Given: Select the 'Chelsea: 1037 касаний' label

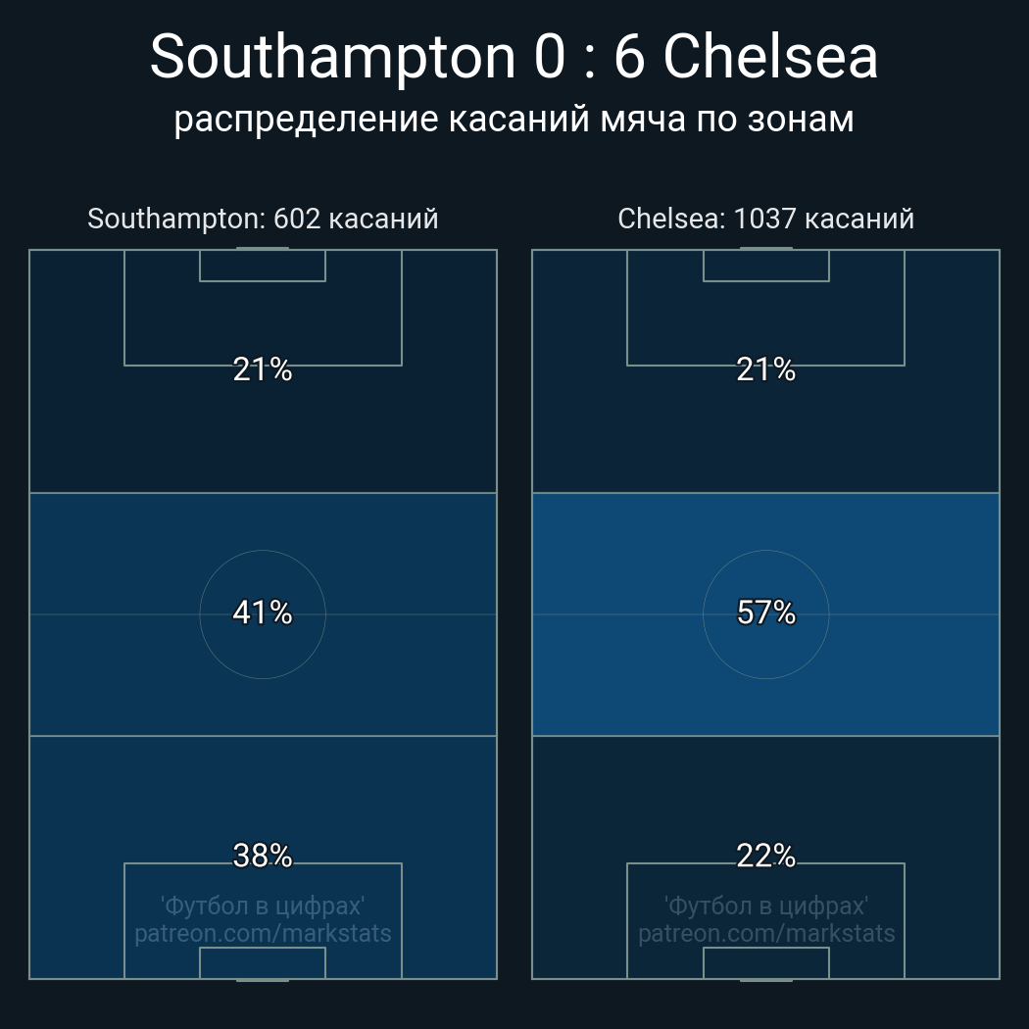Looking at the screenshot, I should [x=765, y=219].
